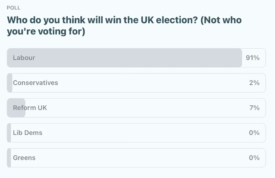Click the 'Labour' option label text
The height and width of the screenshot is (178, 275).
tap(24, 58)
